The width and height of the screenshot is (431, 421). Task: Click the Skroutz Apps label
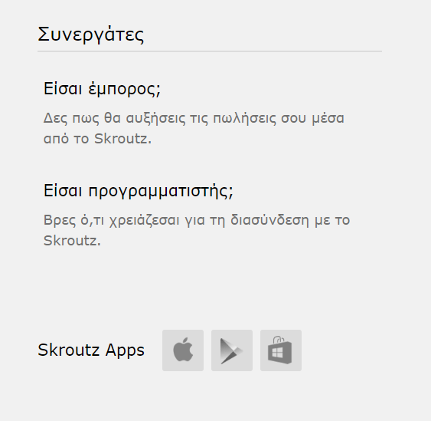[91, 350]
